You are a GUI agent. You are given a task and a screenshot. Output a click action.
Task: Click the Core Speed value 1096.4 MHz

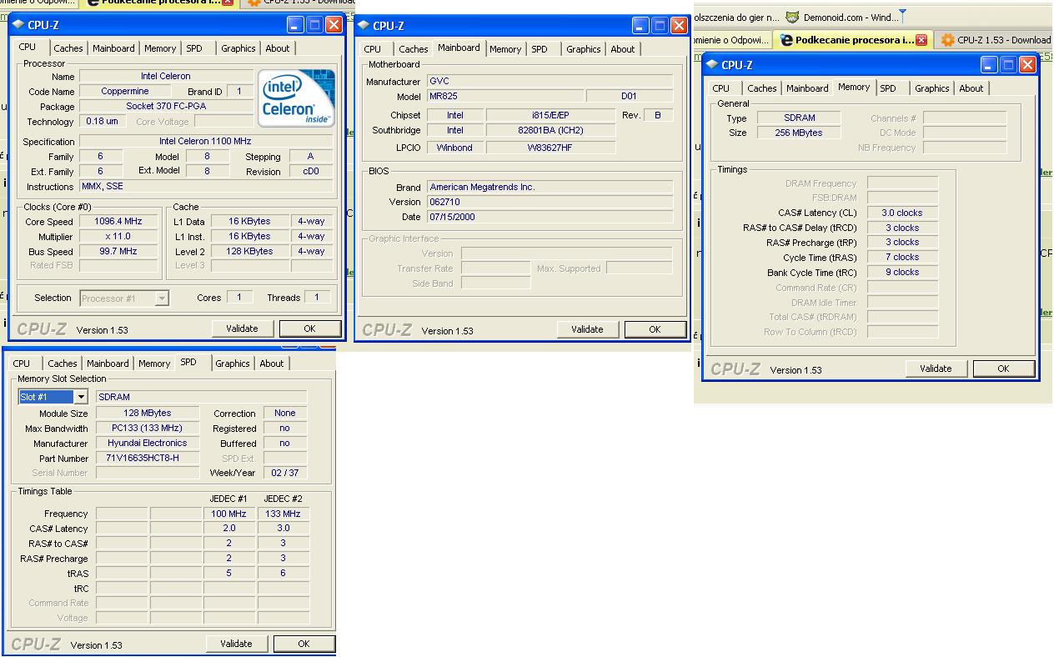coord(119,222)
